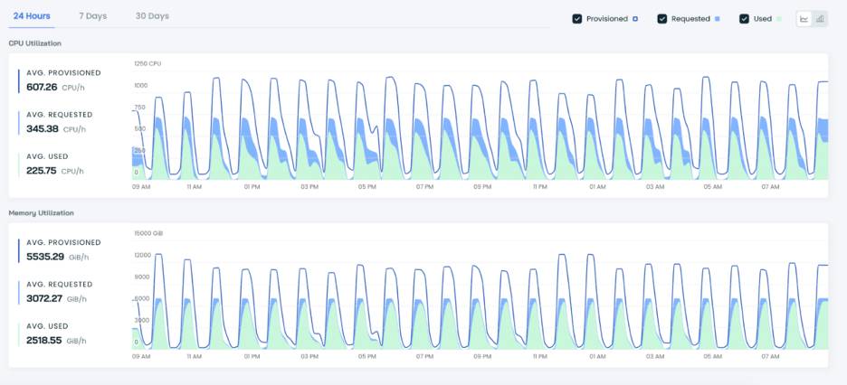Click the Provisioned legend color square
The image size is (847, 385).
(x=635, y=18)
